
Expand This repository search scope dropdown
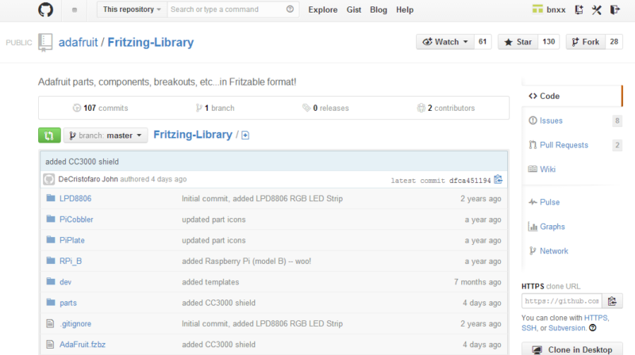pos(132,10)
